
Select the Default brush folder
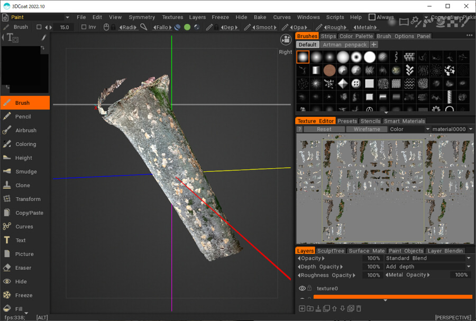pos(307,44)
